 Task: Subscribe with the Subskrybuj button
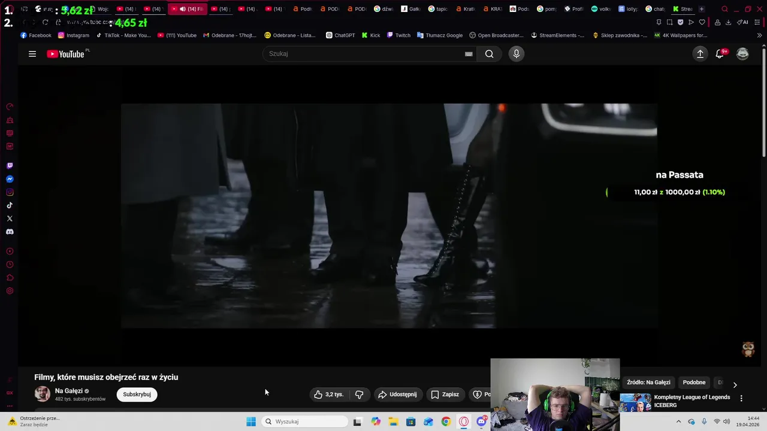(x=137, y=394)
